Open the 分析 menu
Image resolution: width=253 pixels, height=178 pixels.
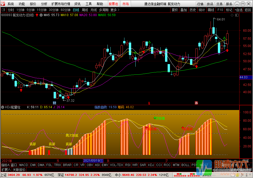click(x=44, y=4)
